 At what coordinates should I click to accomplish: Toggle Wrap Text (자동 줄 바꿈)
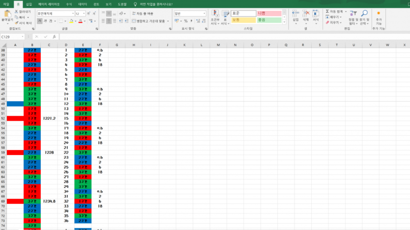(143, 14)
